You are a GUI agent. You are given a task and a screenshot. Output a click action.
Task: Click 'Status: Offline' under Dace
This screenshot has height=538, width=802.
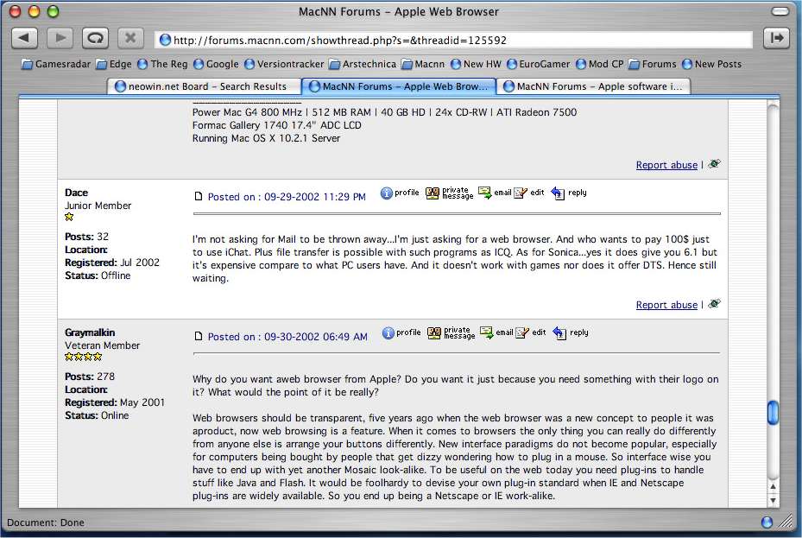[98, 275]
